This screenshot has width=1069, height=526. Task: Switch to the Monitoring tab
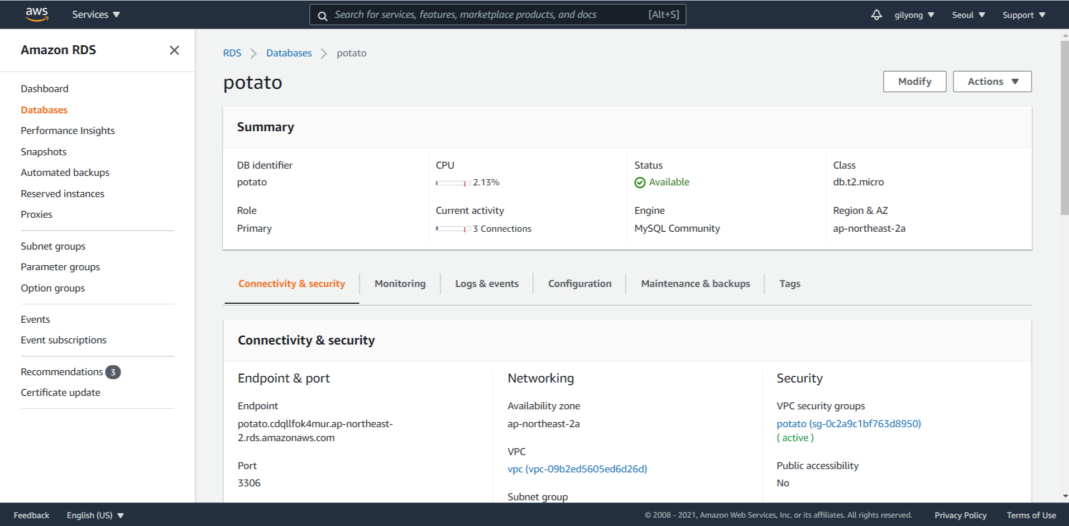click(400, 284)
